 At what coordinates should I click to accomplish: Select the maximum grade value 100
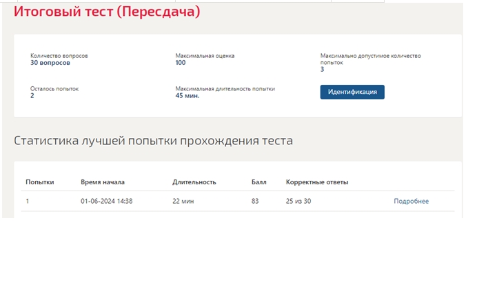coord(181,63)
